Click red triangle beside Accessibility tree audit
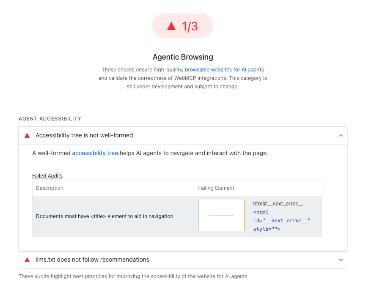This screenshot has width=374, height=287. point(27,135)
